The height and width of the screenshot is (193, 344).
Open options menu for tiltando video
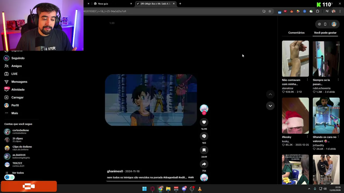tap(338, 137)
